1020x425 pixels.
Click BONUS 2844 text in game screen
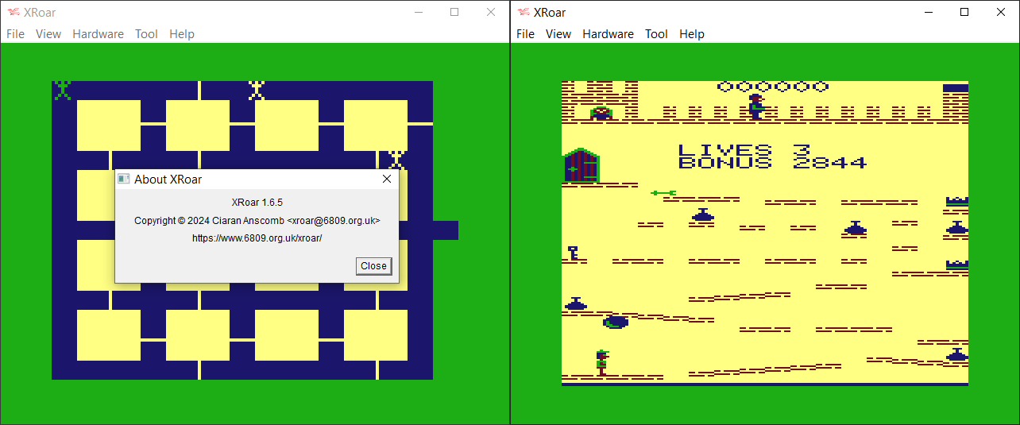772,162
